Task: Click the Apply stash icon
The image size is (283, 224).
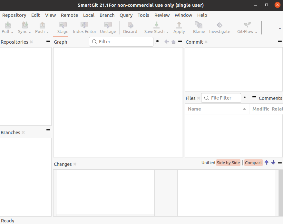Action: point(179,25)
